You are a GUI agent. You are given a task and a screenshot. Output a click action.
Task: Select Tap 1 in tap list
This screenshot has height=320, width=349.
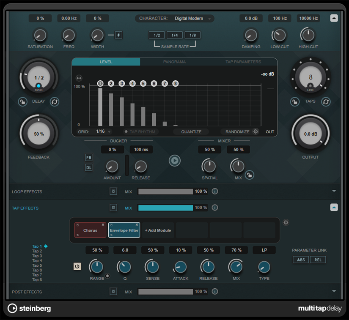coord(37,246)
